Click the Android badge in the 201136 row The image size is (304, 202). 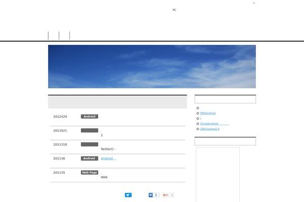(x=90, y=159)
